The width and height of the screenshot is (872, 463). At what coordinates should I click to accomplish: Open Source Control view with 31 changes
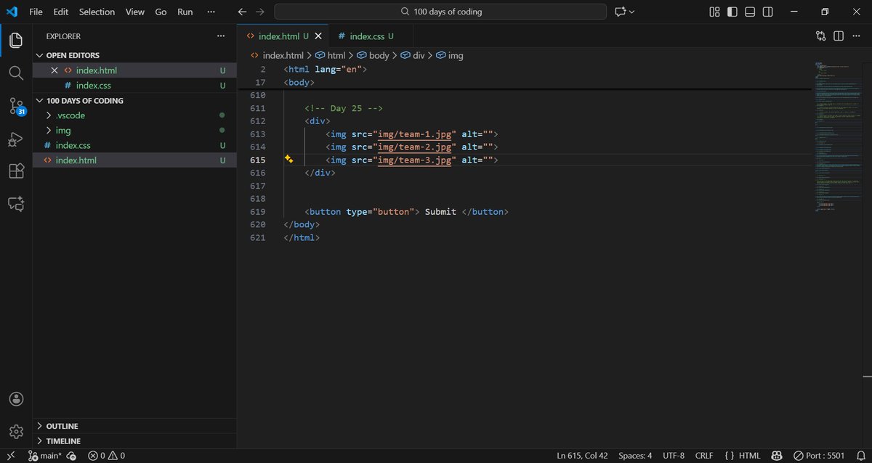click(16, 106)
